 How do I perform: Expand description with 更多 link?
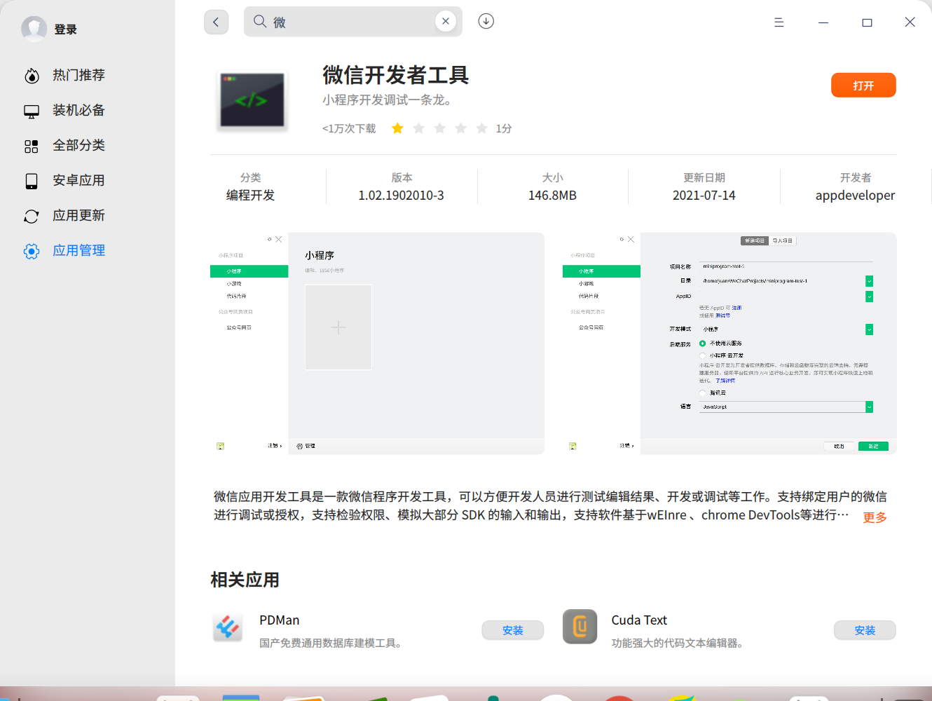[x=875, y=517]
